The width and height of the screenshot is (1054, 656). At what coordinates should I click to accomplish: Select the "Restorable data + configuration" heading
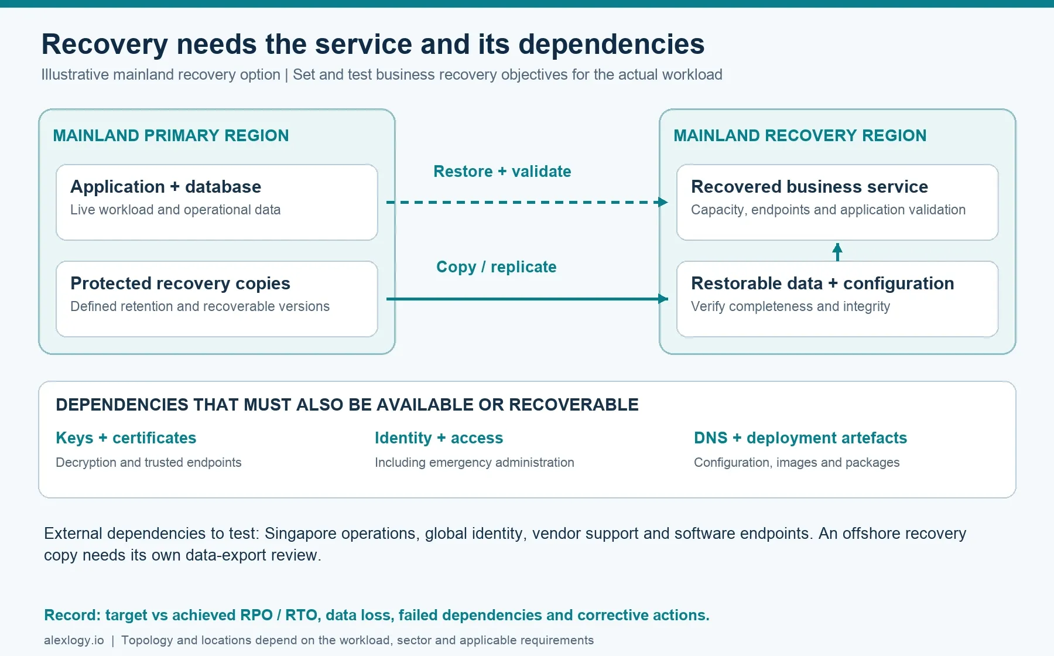(823, 283)
